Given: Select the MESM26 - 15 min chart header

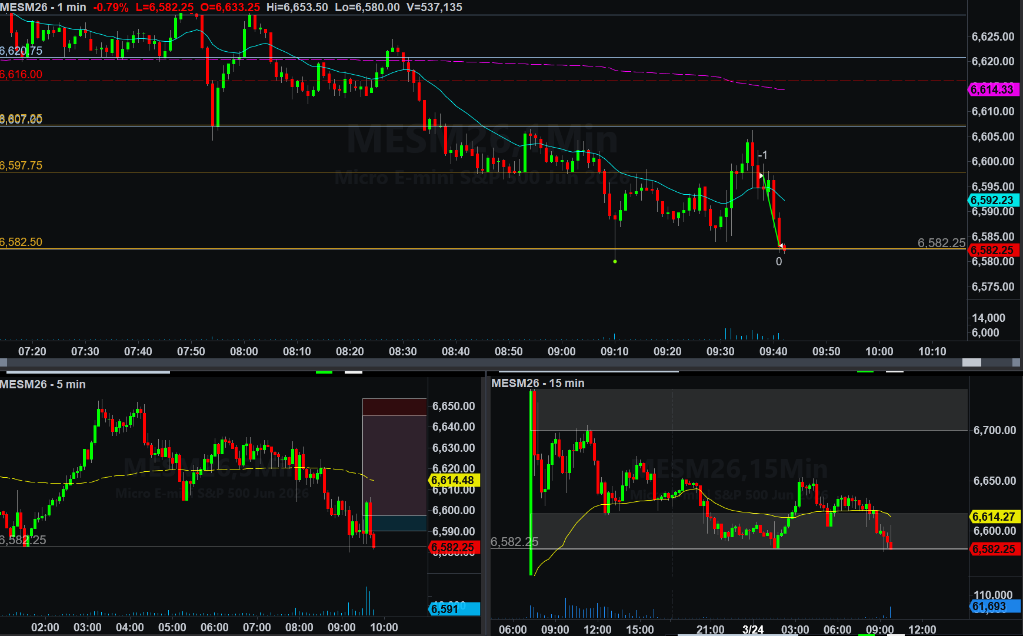Looking at the screenshot, I should [538, 383].
